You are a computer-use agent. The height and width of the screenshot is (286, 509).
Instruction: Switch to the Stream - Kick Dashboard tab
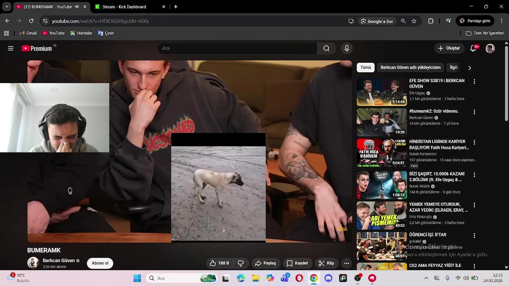pos(129,7)
